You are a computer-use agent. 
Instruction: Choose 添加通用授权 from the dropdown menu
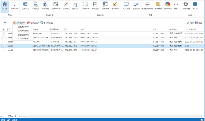pos(23,27)
